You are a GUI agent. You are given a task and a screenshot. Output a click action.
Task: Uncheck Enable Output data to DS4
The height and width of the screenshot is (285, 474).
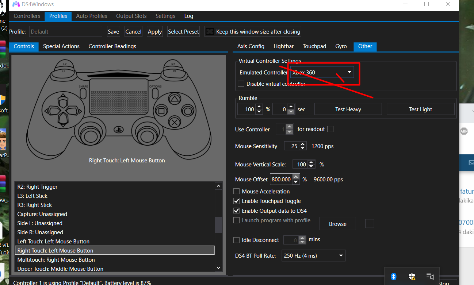tap(236, 211)
